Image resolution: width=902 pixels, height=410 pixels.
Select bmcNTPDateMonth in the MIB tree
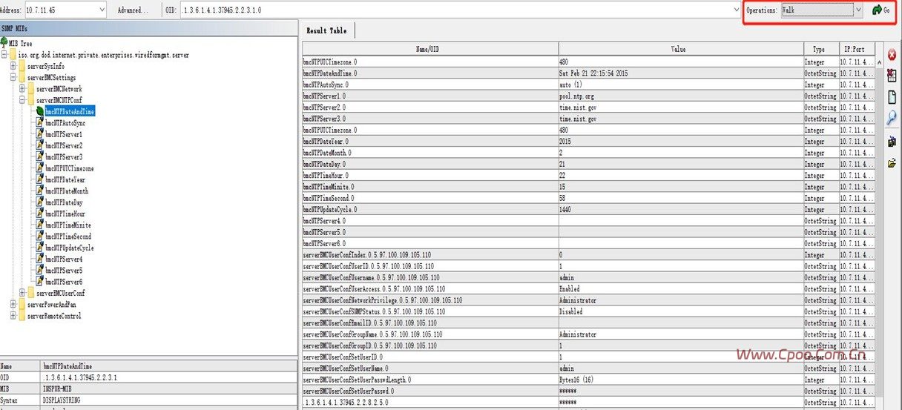coord(67,191)
